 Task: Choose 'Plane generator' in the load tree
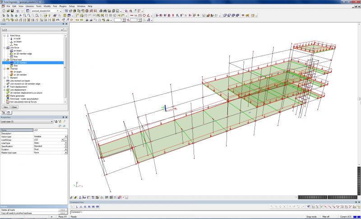pos(17,96)
